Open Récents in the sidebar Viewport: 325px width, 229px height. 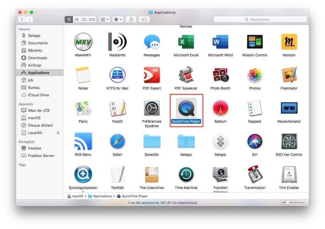coord(40,50)
